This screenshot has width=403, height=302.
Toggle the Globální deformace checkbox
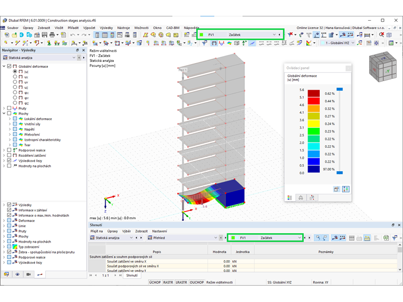click(9, 66)
